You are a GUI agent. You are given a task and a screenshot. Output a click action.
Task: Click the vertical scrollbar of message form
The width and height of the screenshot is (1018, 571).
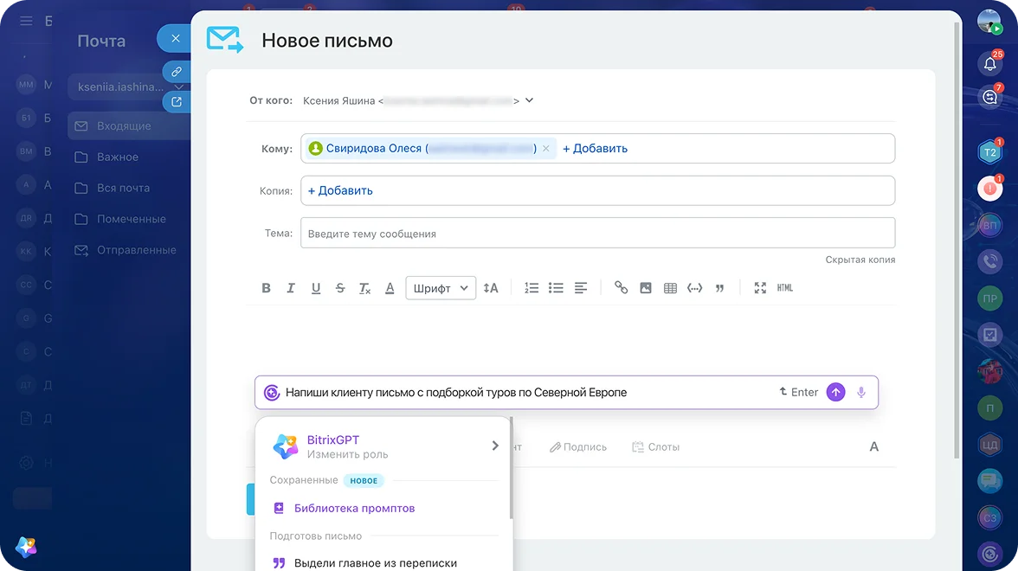click(957, 241)
